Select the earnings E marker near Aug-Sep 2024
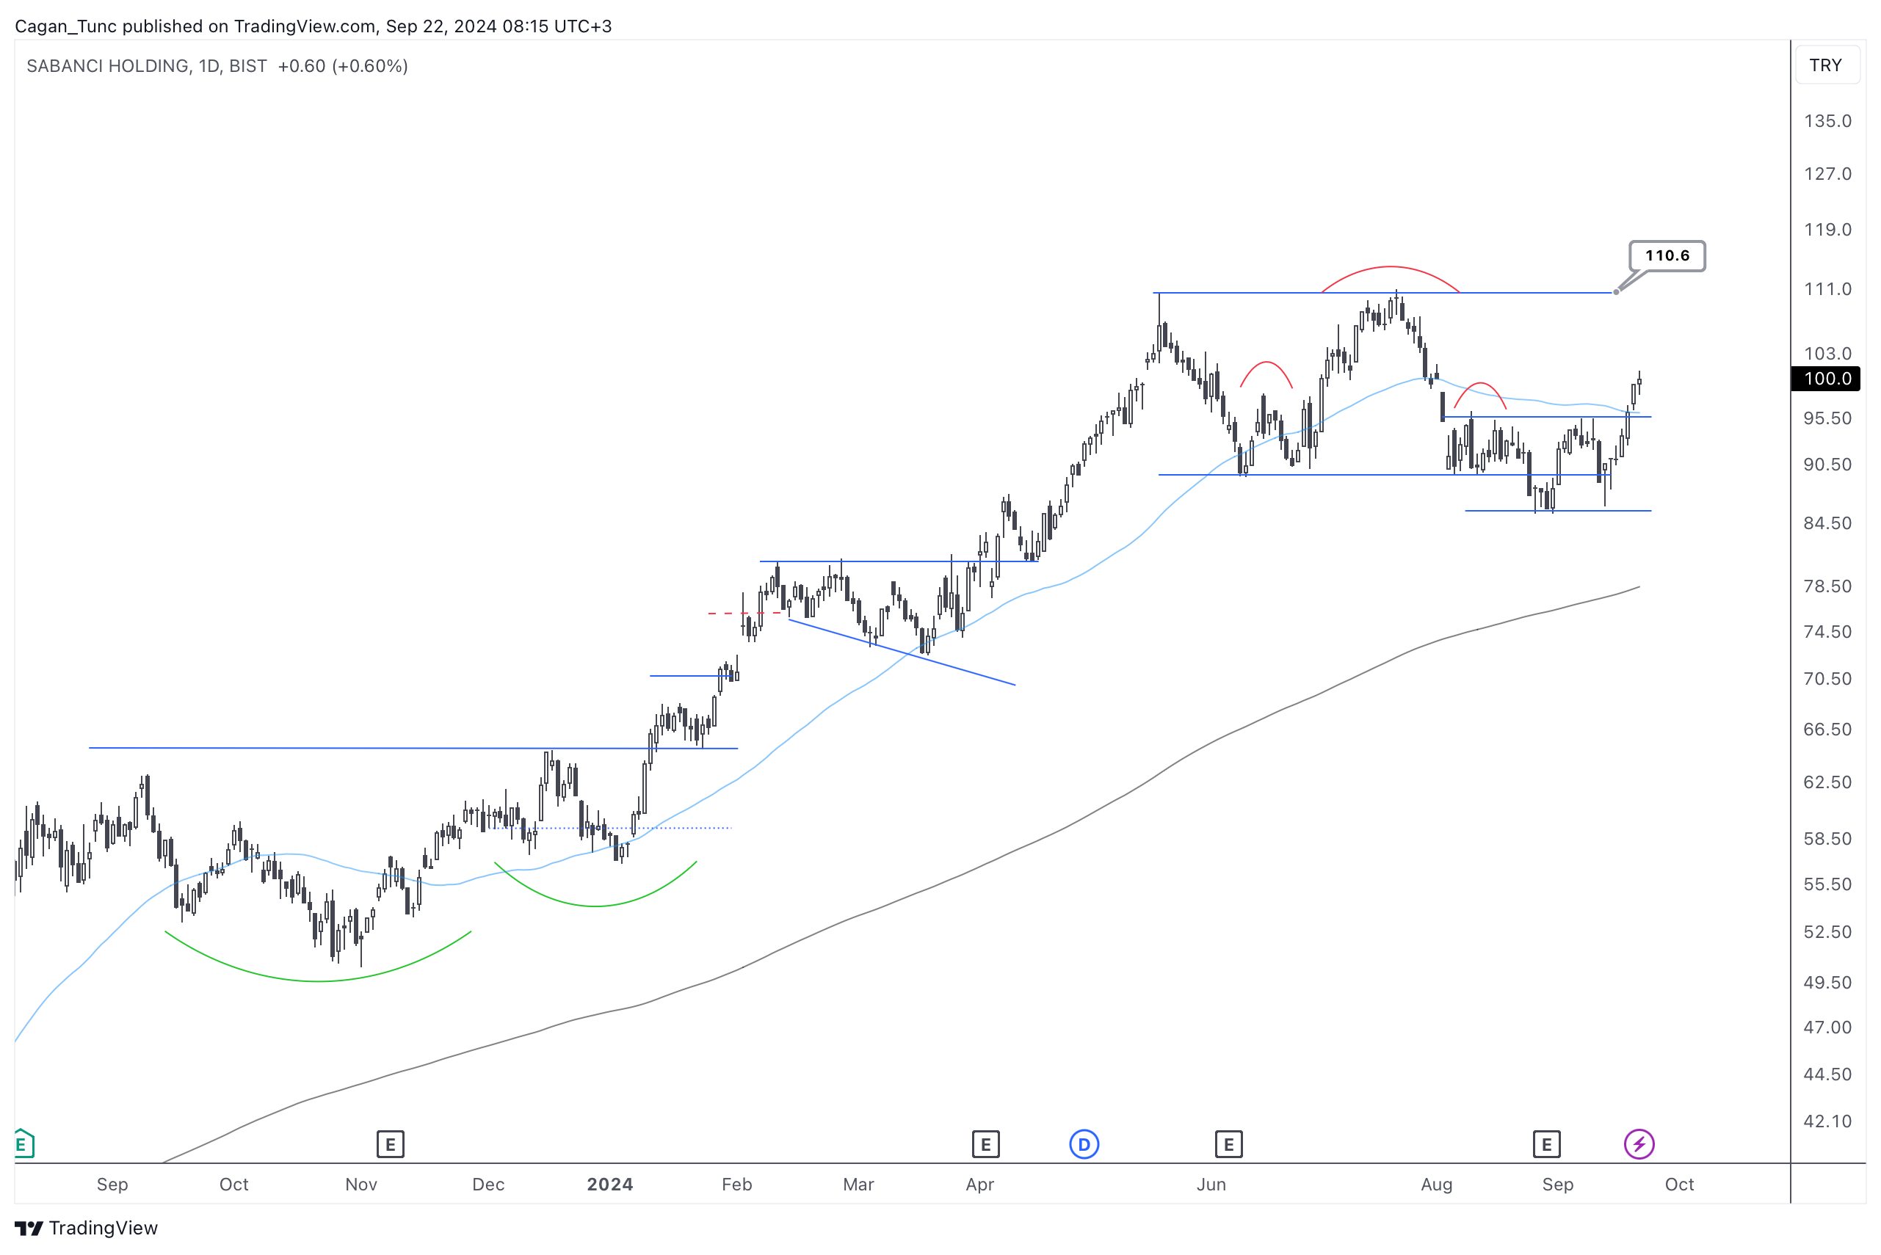Viewport: 1881px width, 1255px height. pos(1545,1145)
